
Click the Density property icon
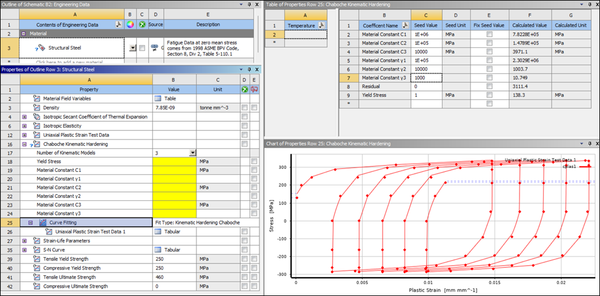tap(36, 108)
